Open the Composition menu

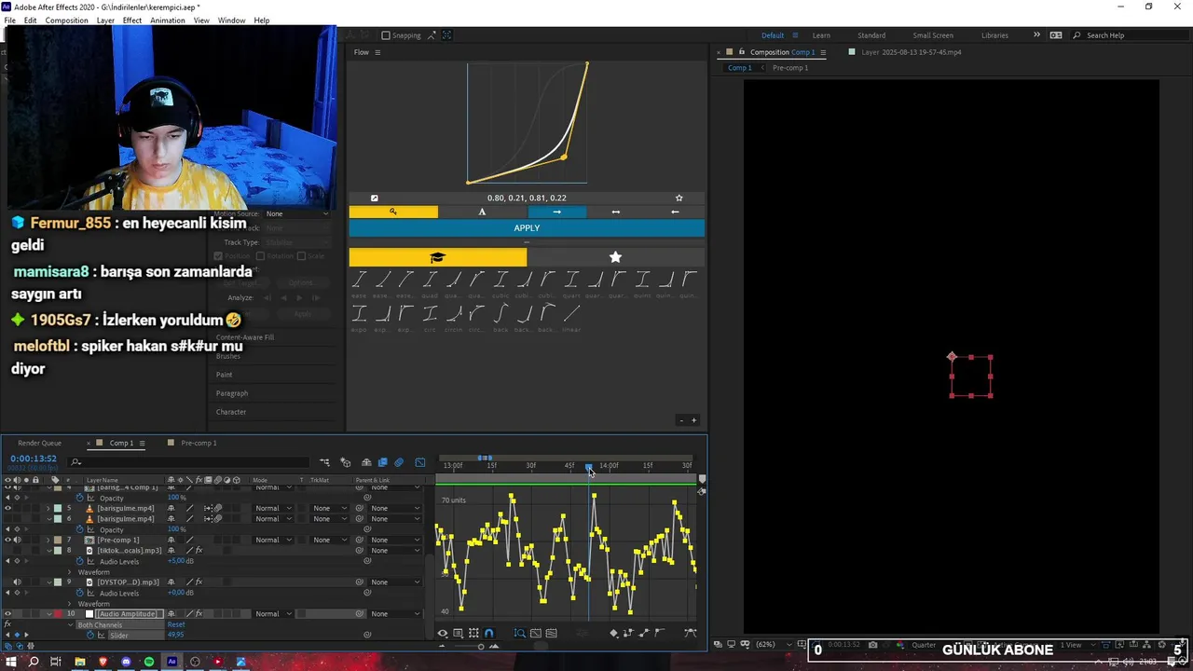66,21
